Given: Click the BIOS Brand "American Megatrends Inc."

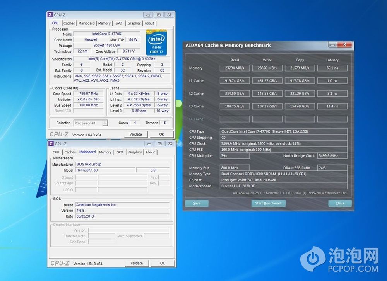Looking at the screenshot, I should 122,205.
